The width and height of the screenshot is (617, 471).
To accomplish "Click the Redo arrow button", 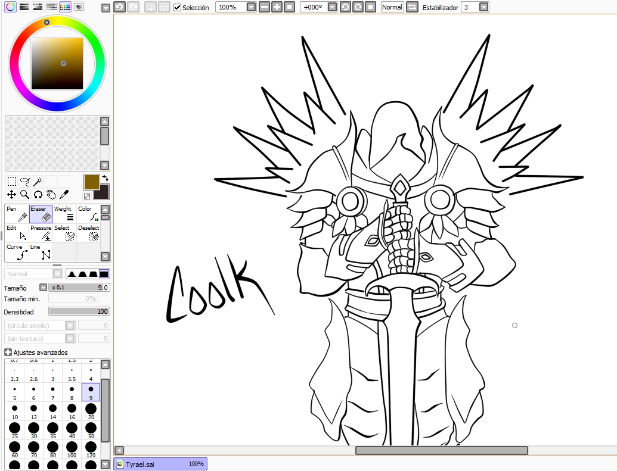I will 133,7.
